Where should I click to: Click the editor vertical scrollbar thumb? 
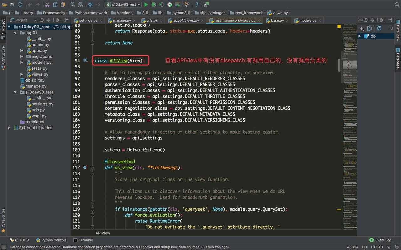pyautogui.click(x=339, y=65)
